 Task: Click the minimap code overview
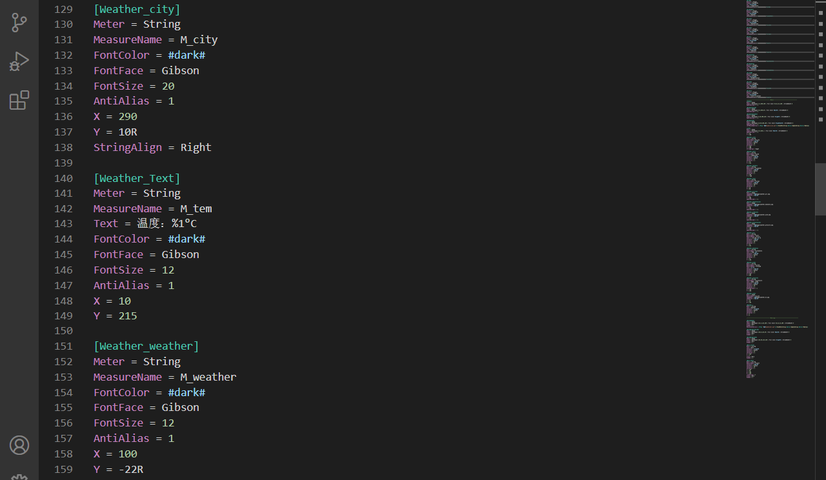778,194
